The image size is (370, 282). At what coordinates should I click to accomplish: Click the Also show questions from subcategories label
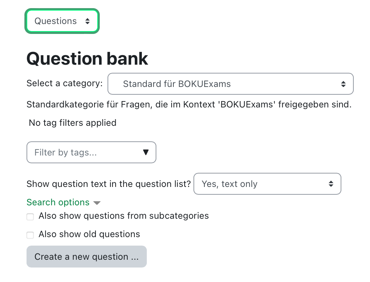124,216
